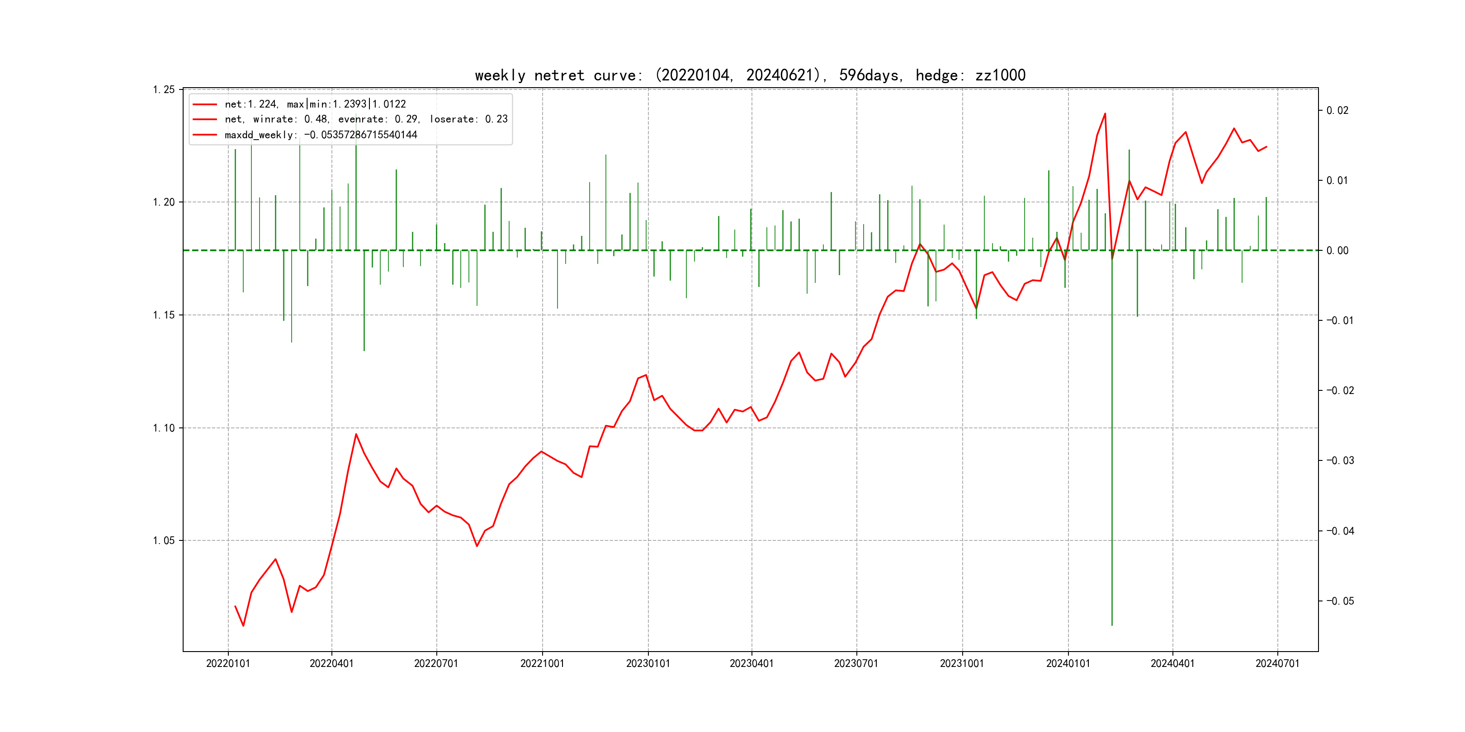Click the 20220401 x-axis label

[x=331, y=663]
